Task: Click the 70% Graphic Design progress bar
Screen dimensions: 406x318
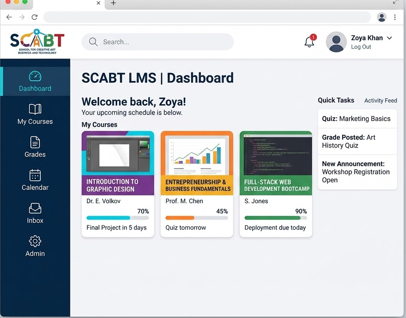Action: pyautogui.click(x=118, y=218)
